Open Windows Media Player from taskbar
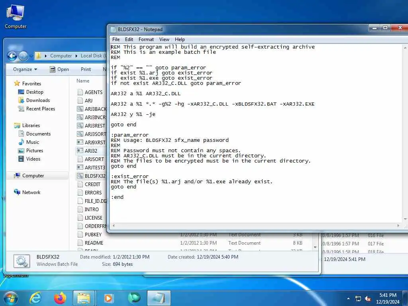This screenshot has height=306, width=408. tap(108, 298)
